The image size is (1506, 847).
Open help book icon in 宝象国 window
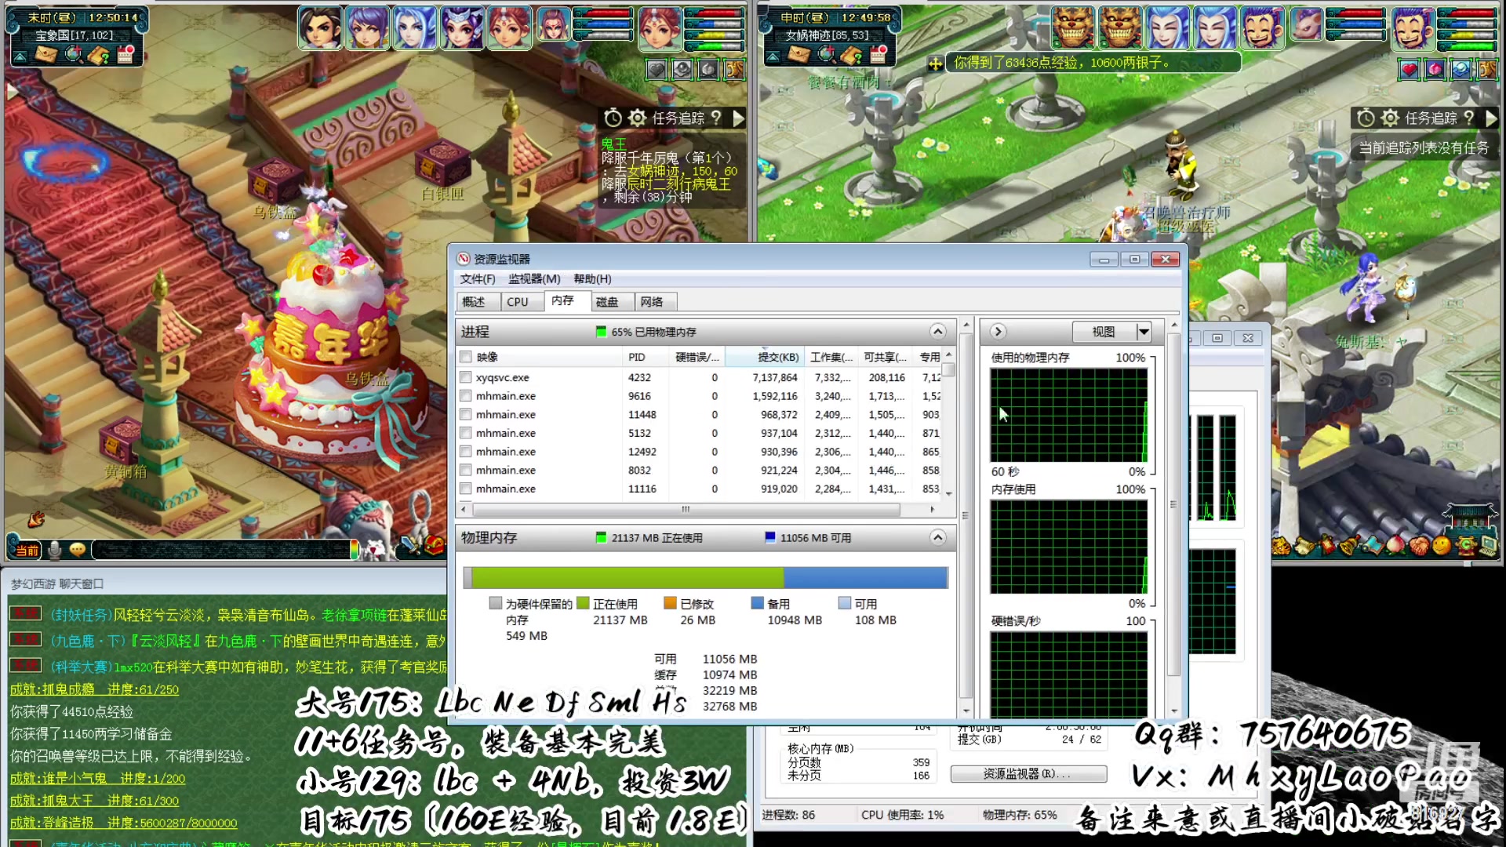[99, 54]
